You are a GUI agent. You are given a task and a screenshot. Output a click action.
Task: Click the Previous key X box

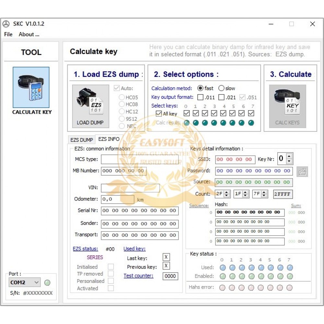(x=166, y=266)
